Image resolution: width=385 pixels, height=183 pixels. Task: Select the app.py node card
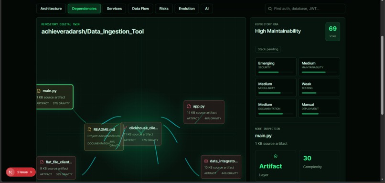tap(204, 112)
